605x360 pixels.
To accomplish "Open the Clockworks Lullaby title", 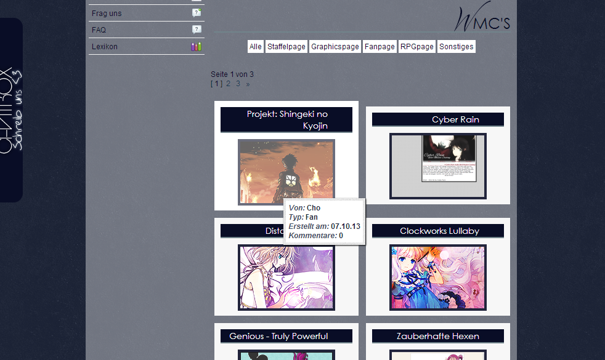I will pos(438,231).
